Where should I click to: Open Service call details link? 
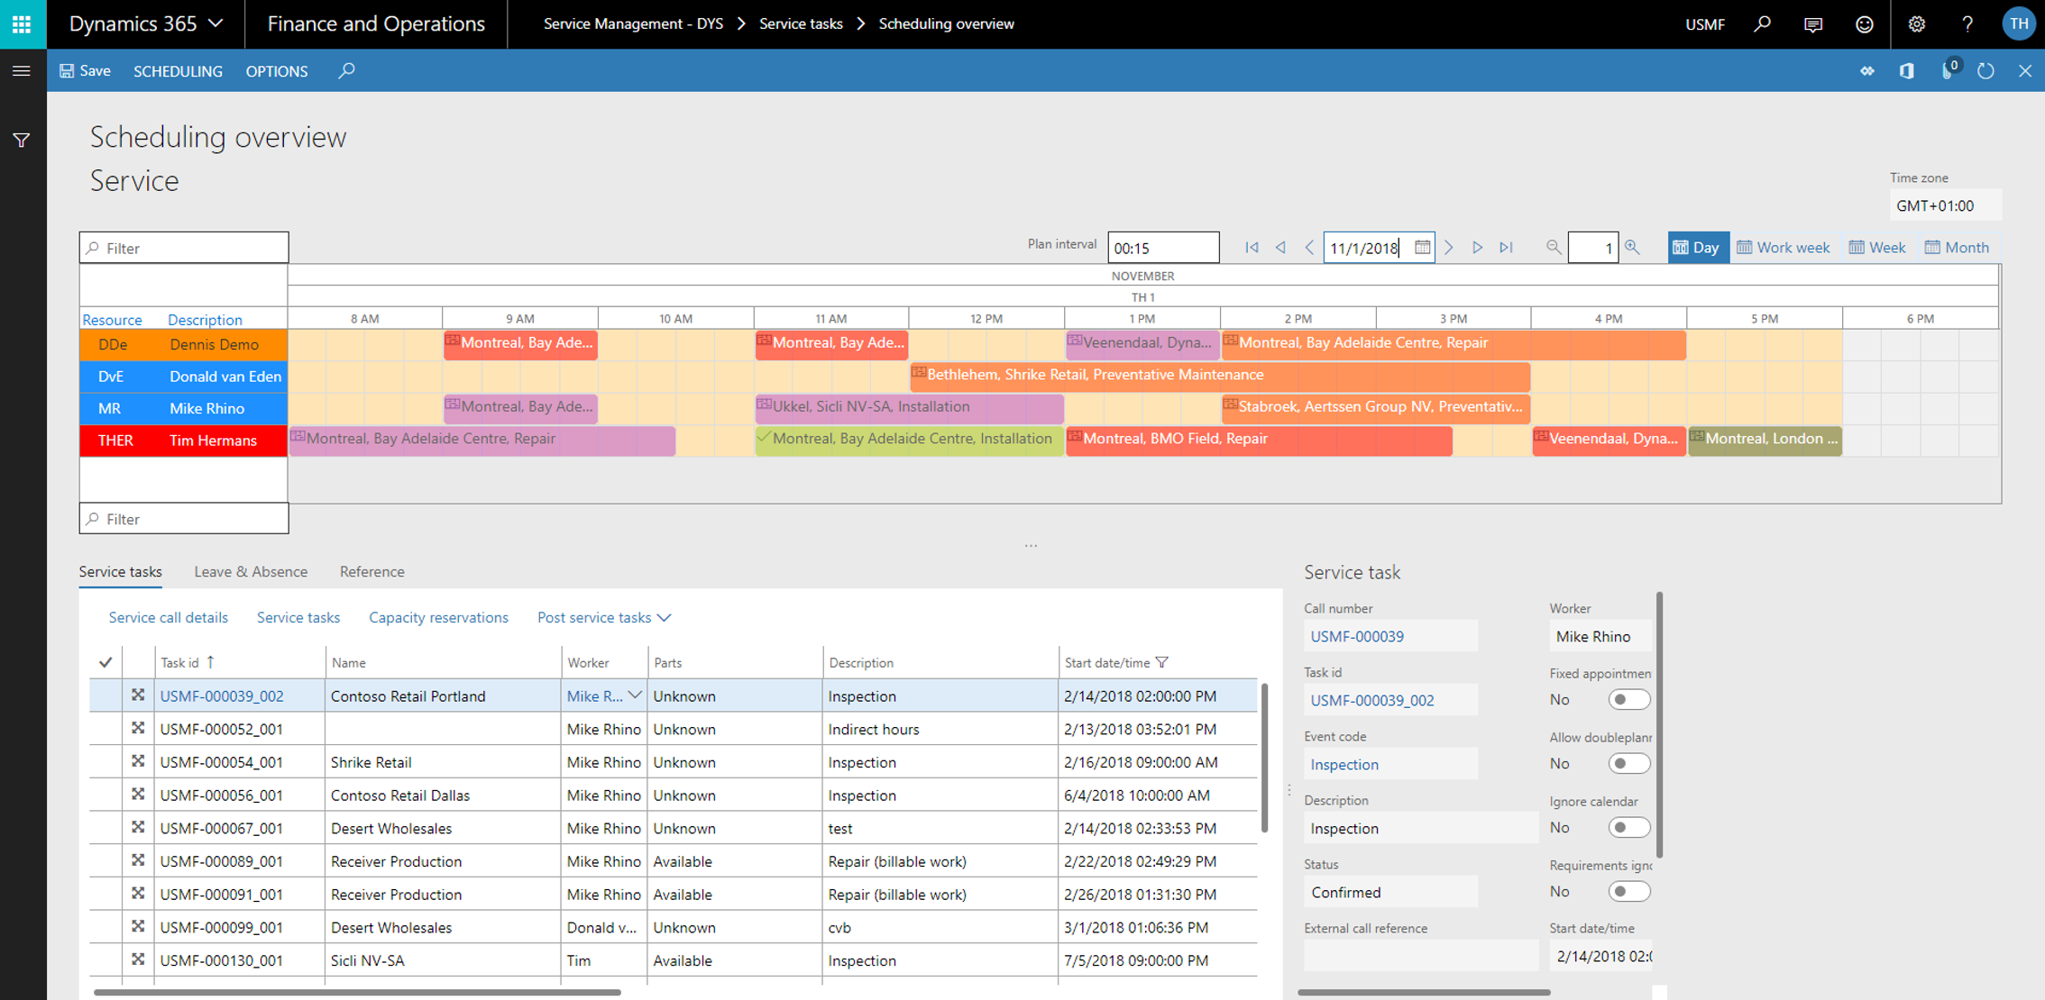(x=168, y=618)
